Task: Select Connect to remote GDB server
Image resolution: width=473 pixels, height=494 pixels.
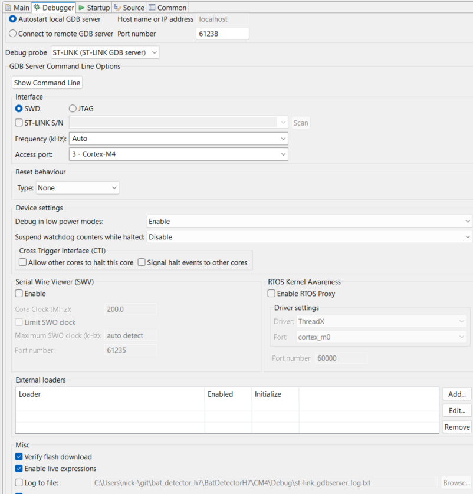Action: tap(13, 34)
